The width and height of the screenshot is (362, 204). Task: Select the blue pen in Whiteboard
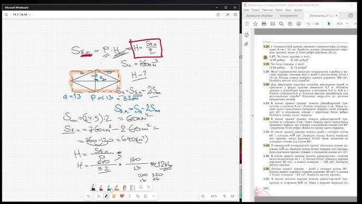109,187
